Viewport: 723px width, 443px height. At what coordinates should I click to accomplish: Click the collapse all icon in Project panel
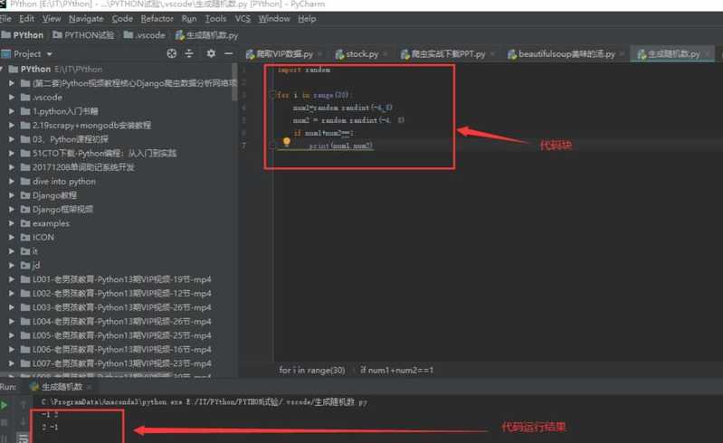[x=189, y=53]
